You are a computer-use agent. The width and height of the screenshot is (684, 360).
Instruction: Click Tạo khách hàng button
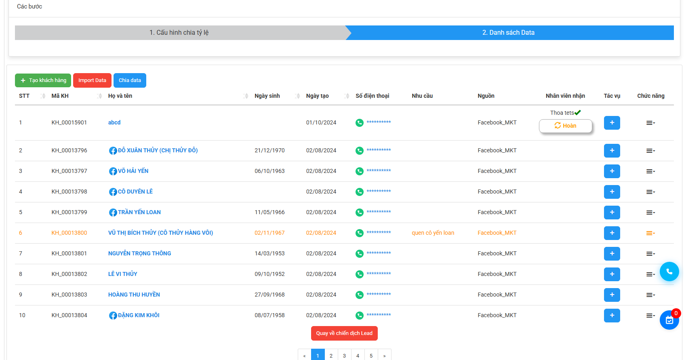coord(43,80)
